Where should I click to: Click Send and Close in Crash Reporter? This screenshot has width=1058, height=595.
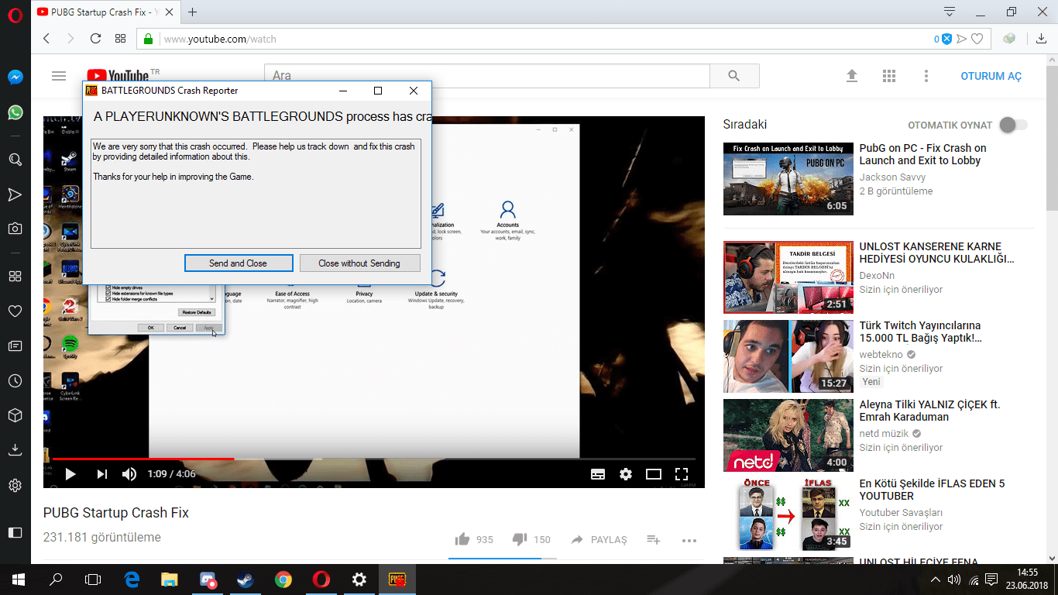[239, 263]
